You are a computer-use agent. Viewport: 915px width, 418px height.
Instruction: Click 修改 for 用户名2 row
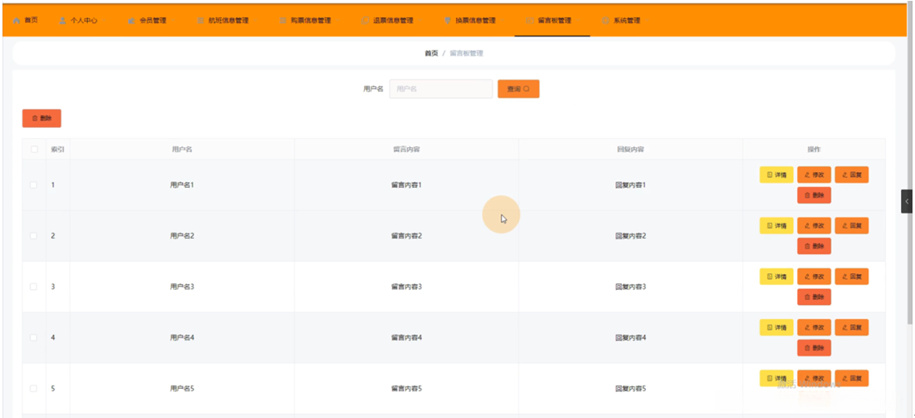tap(814, 225)
